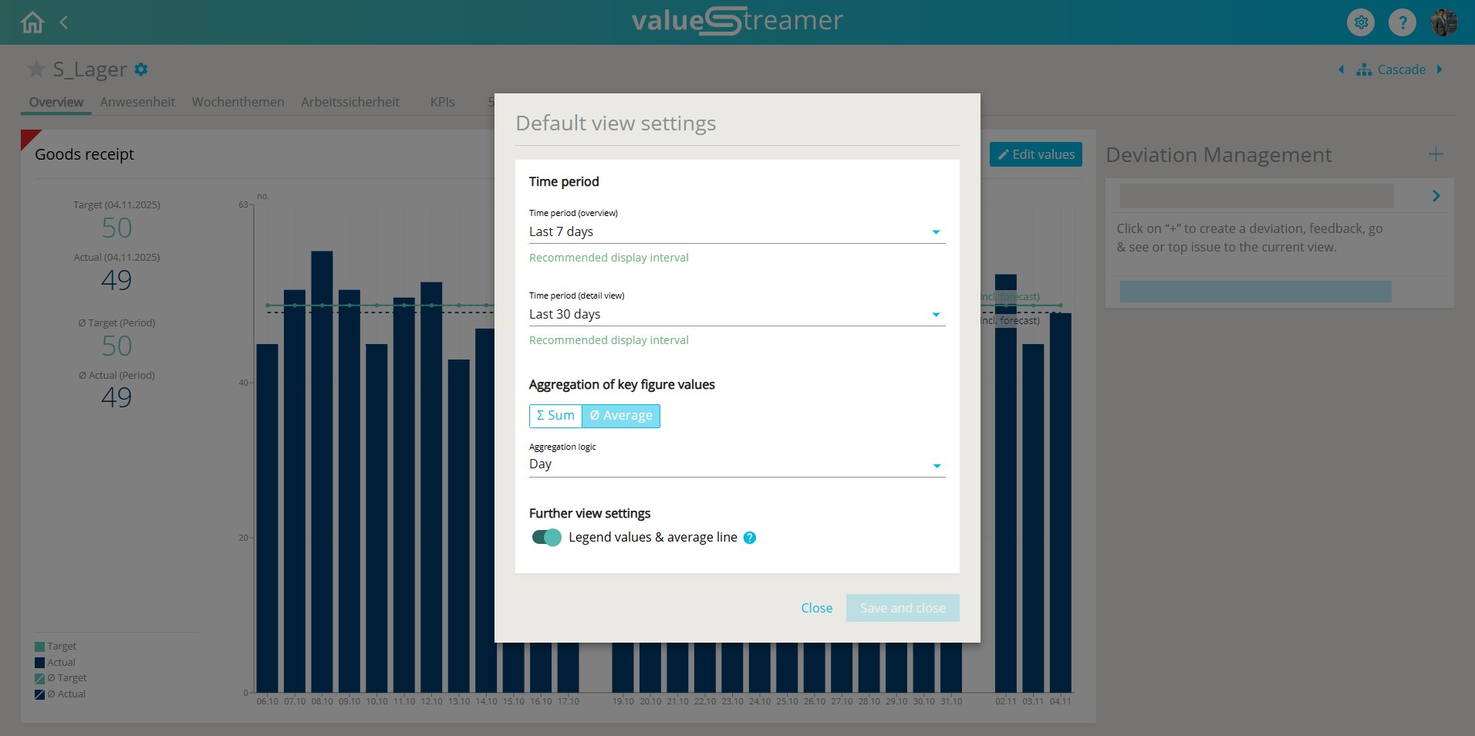This screenshot has width=1475, height=736.
Task: Switch to Arbeitssicherheit tab
Action: (x=350, y=102)
